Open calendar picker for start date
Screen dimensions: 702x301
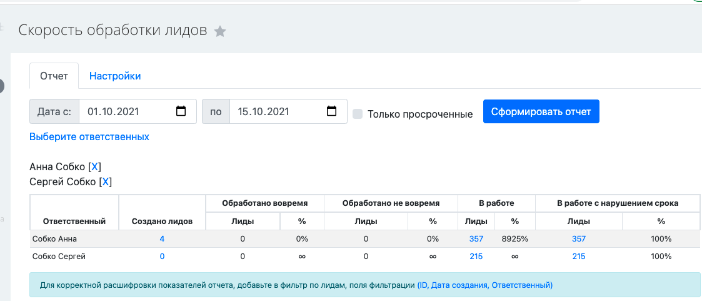(181, 111)
